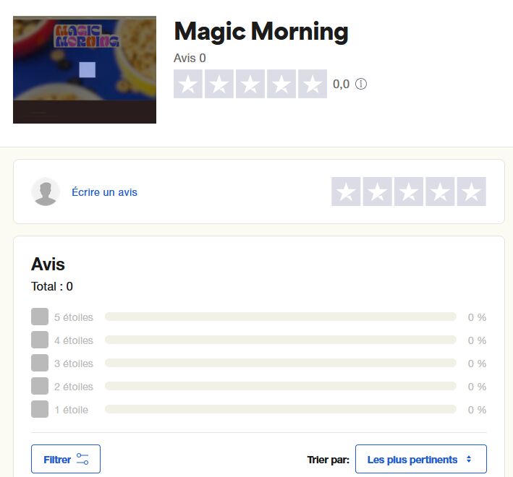Rate three stars in the write-review box
The width and height of the screenshot is (513, 477).
point(409,192)
